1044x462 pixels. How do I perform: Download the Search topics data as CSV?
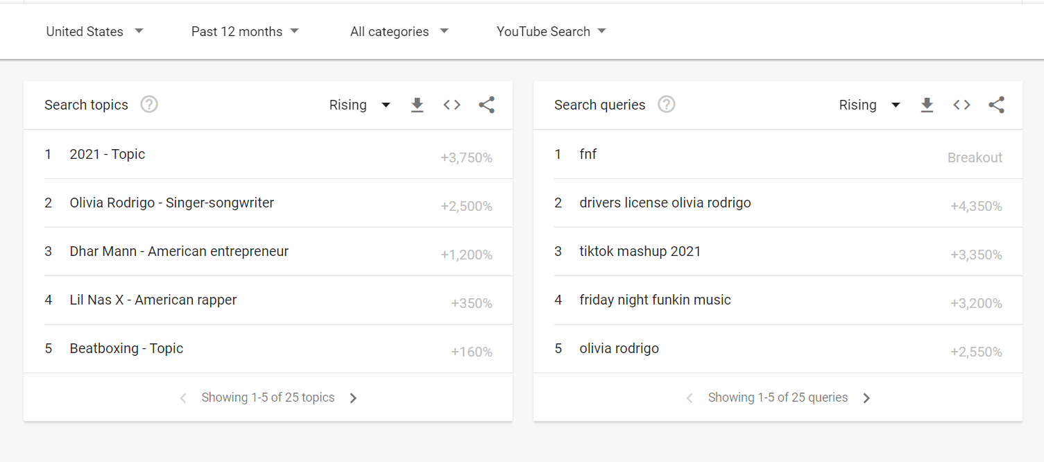(417, 105)
